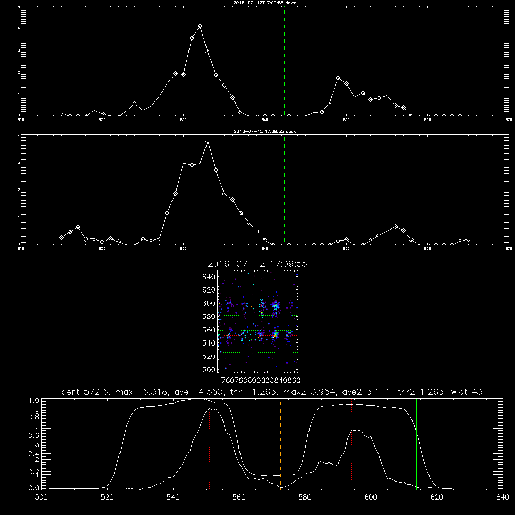Click the cyan dotted horizontal line in the bottom plot
Viewport: 515px width, 515px height.
[272, 471]
